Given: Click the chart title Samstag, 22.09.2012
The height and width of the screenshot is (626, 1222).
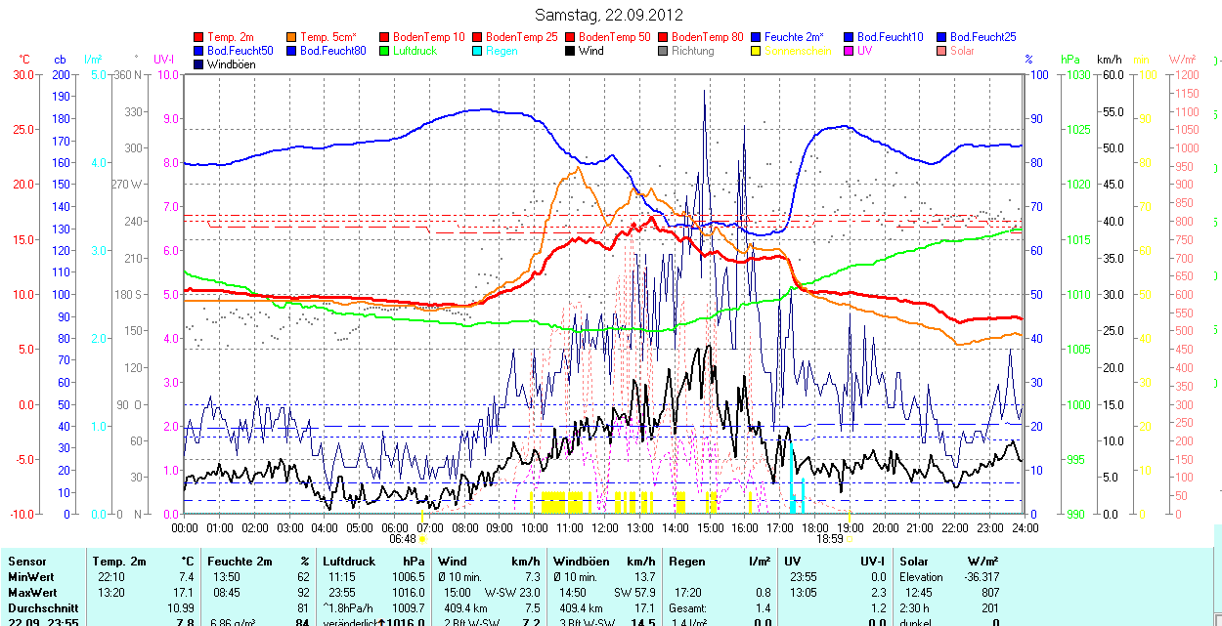Looking at the screenshot, I should coord(610,15).
